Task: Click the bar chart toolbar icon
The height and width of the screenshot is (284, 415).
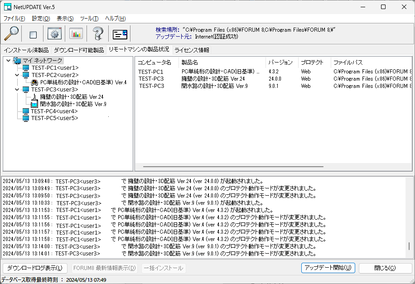Action: pos(76,34)
